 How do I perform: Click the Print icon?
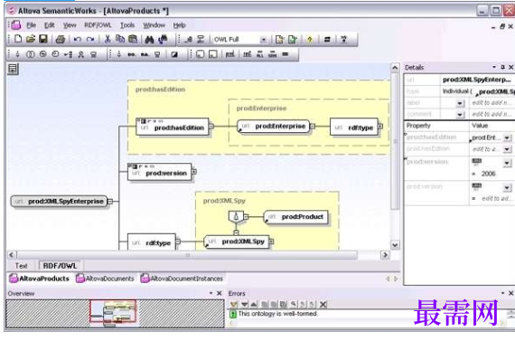(x=61, y=40)
